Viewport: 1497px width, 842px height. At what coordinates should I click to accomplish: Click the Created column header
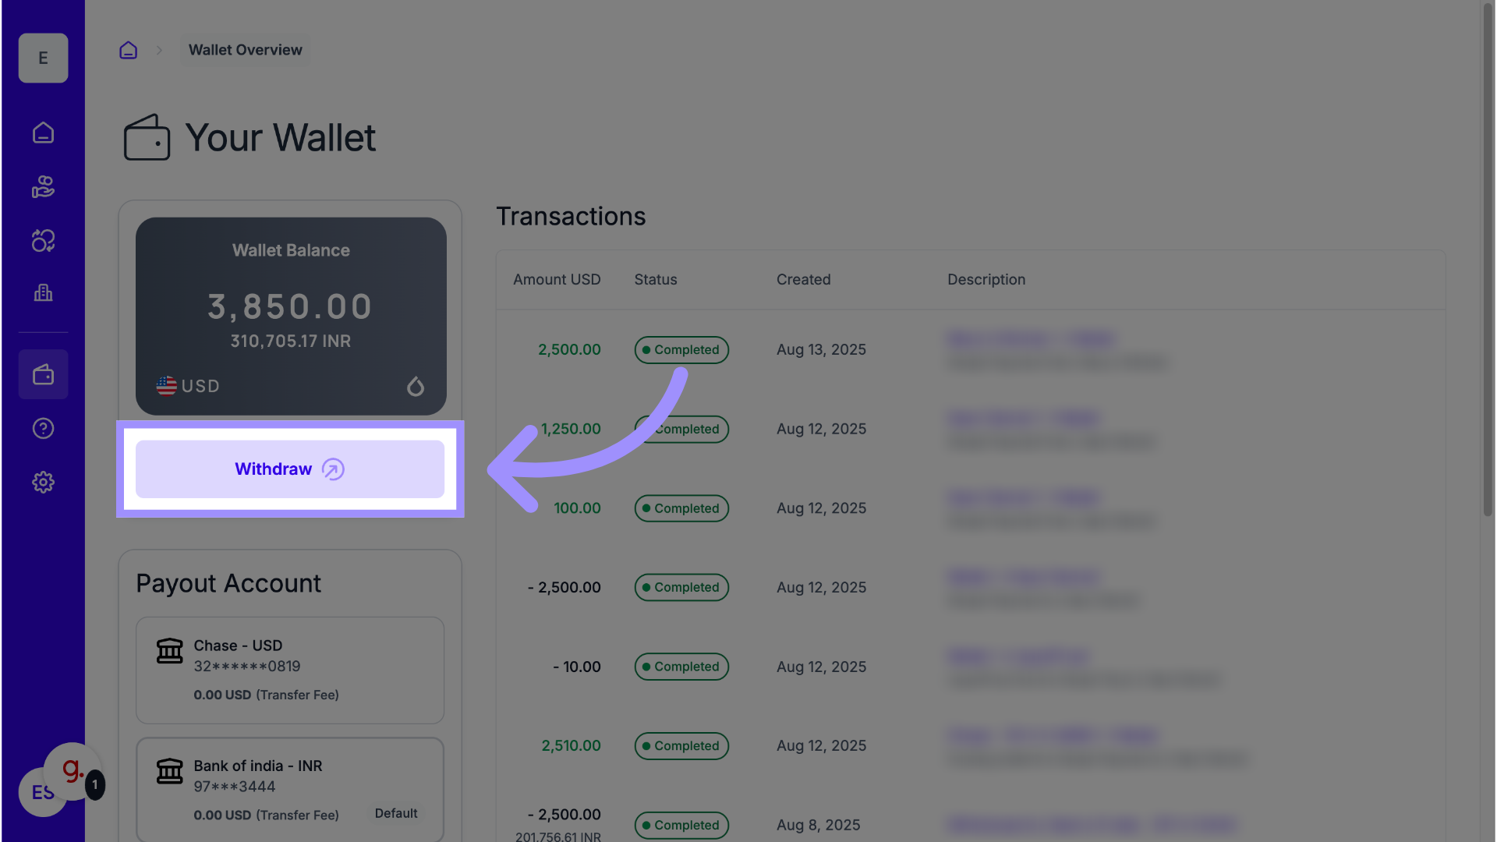803,280
